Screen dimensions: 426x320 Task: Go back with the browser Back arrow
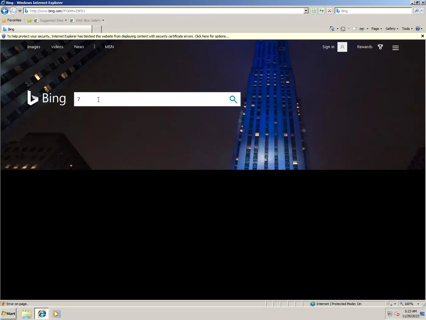point(5,11)
